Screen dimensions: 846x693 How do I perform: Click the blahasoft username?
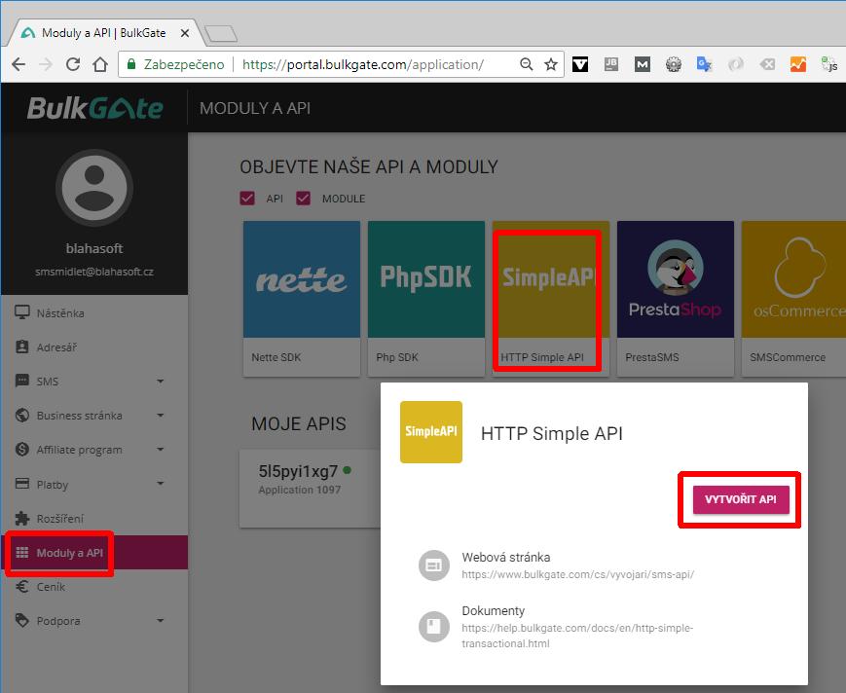(x=94, y=248)
